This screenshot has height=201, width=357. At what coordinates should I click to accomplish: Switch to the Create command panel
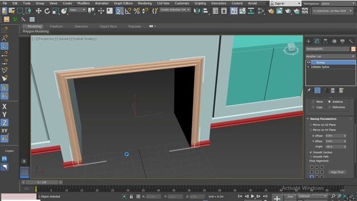(x=308, y=41)
